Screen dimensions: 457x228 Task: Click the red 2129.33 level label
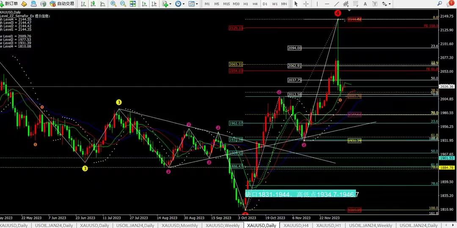tap(236, 28)
